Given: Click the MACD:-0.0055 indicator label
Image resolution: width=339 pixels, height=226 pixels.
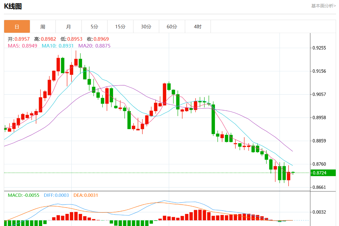Looking at the screenshot, I should click(x=24, y=195).
